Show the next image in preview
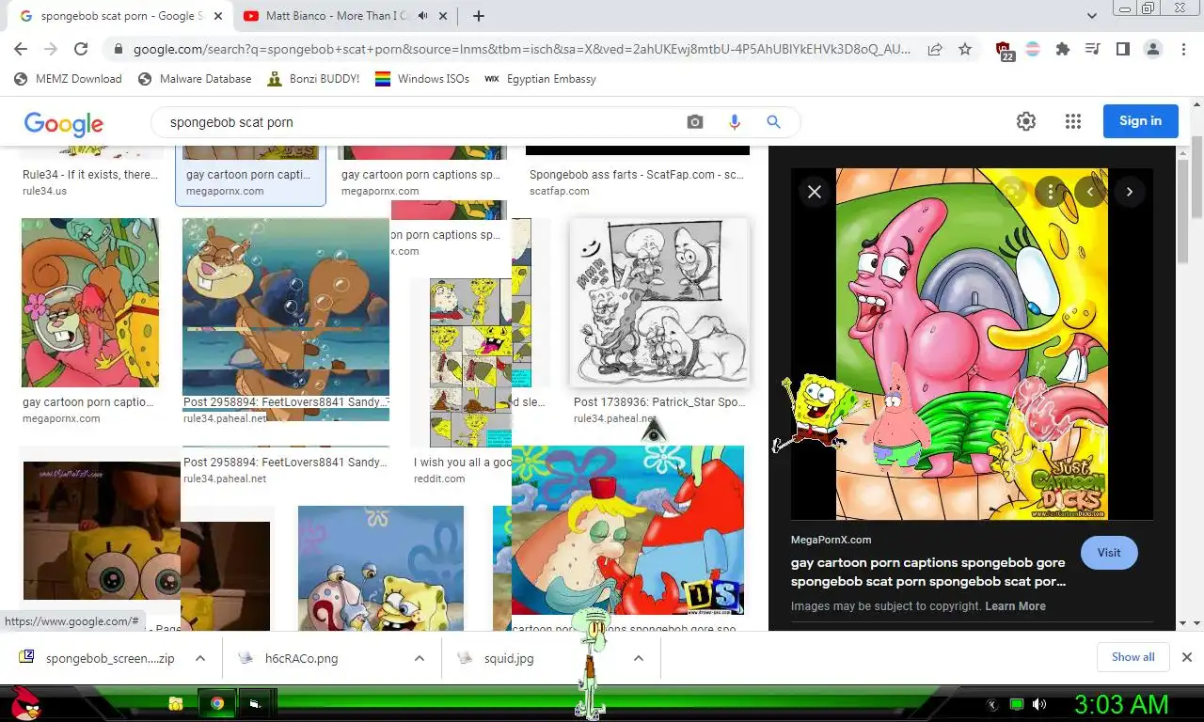This screenshot has height=722, width=1204. 1130,192
